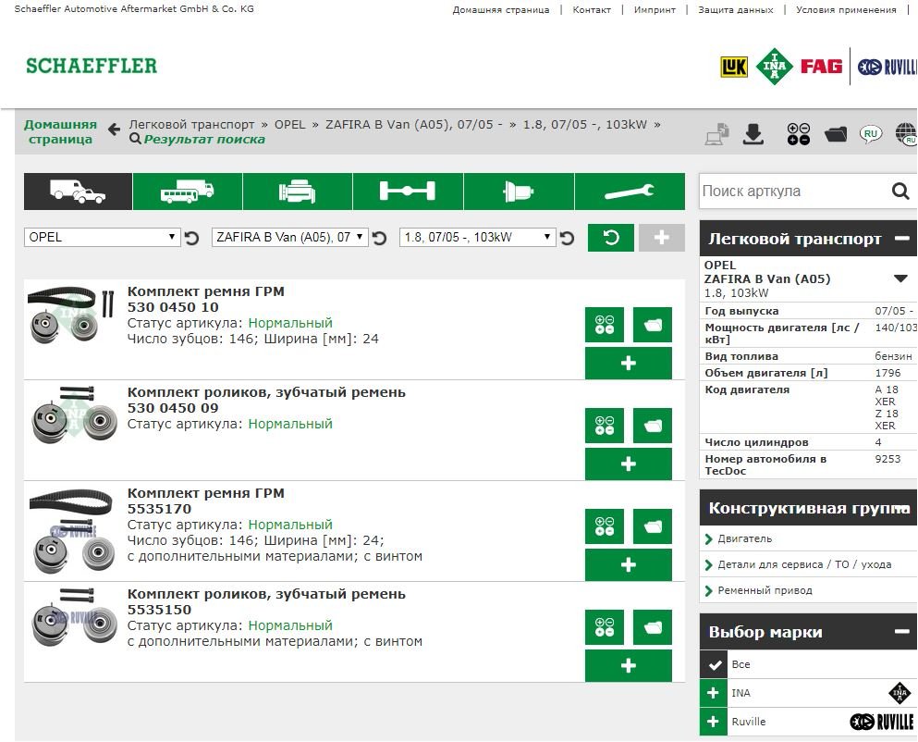Open the alternator/starter category tab

[519, 192]
